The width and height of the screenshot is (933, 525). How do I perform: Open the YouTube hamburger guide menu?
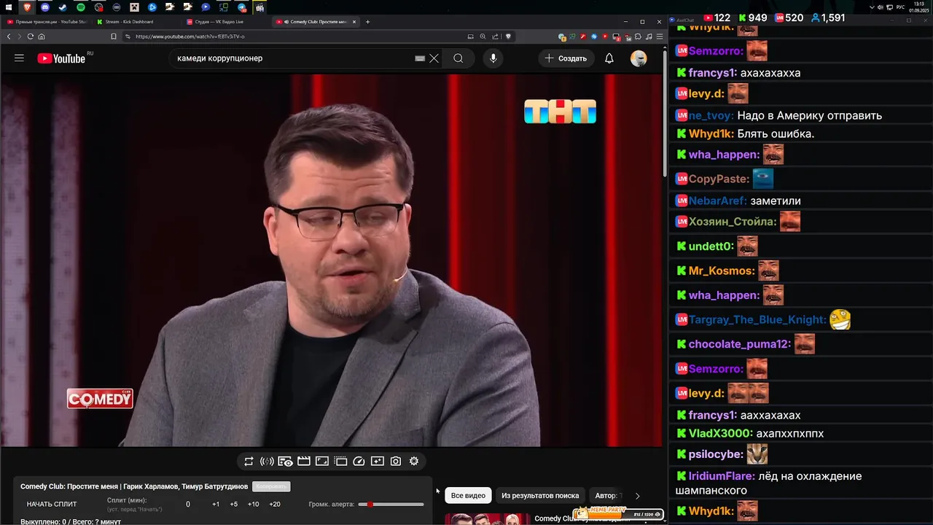pyautogui.click(x=19, y=58)
